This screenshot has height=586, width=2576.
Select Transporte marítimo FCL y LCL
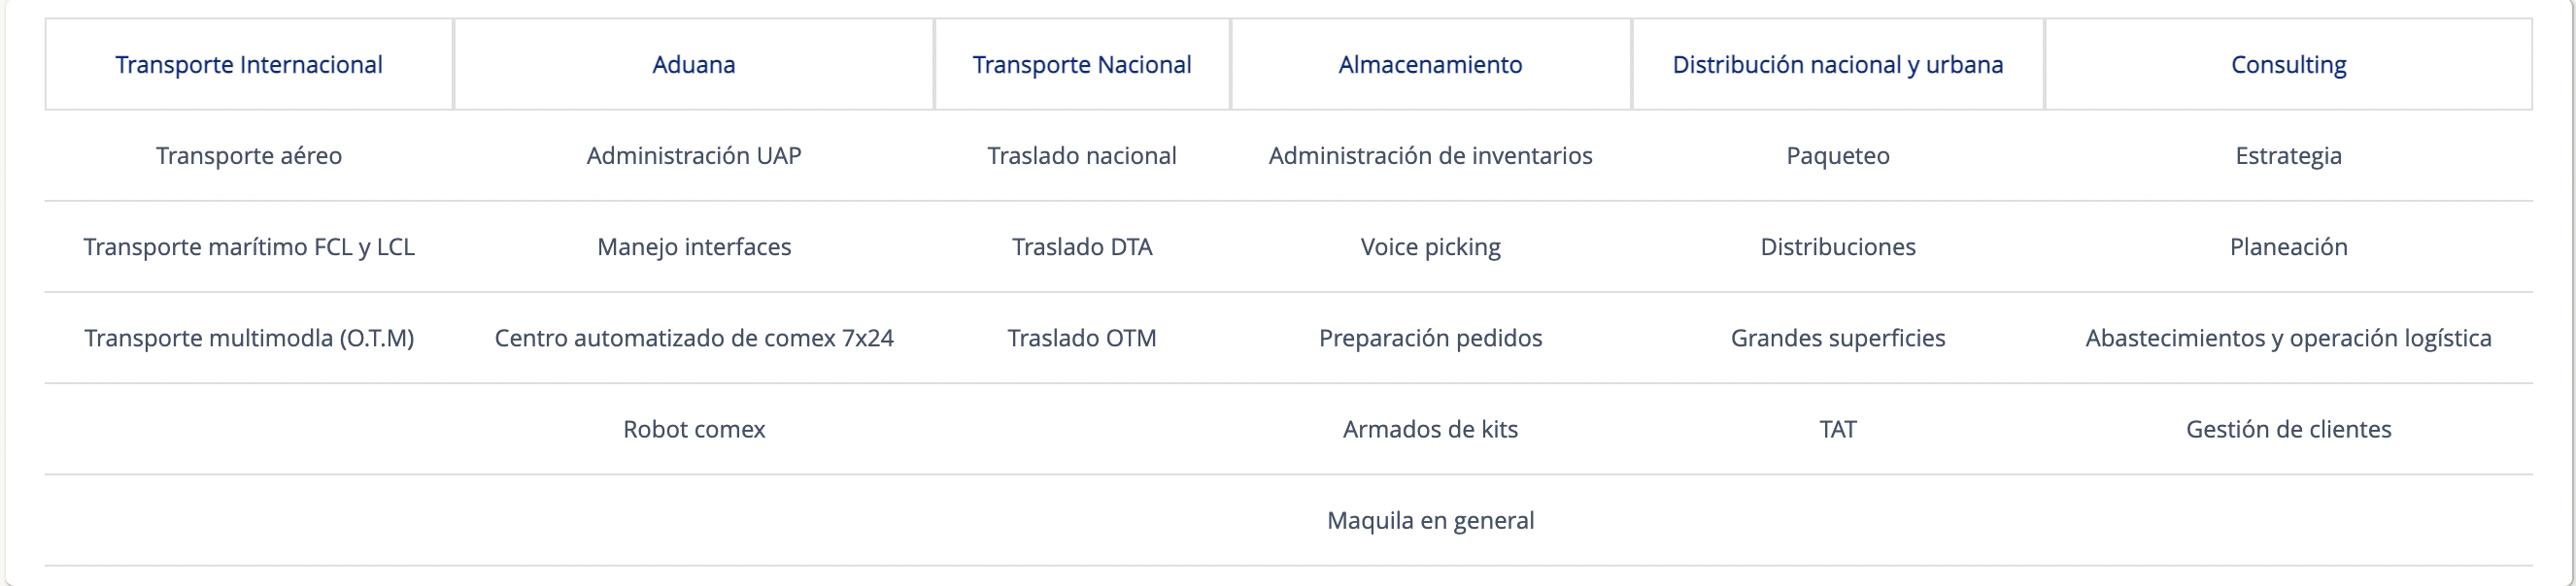pos(249,246)
